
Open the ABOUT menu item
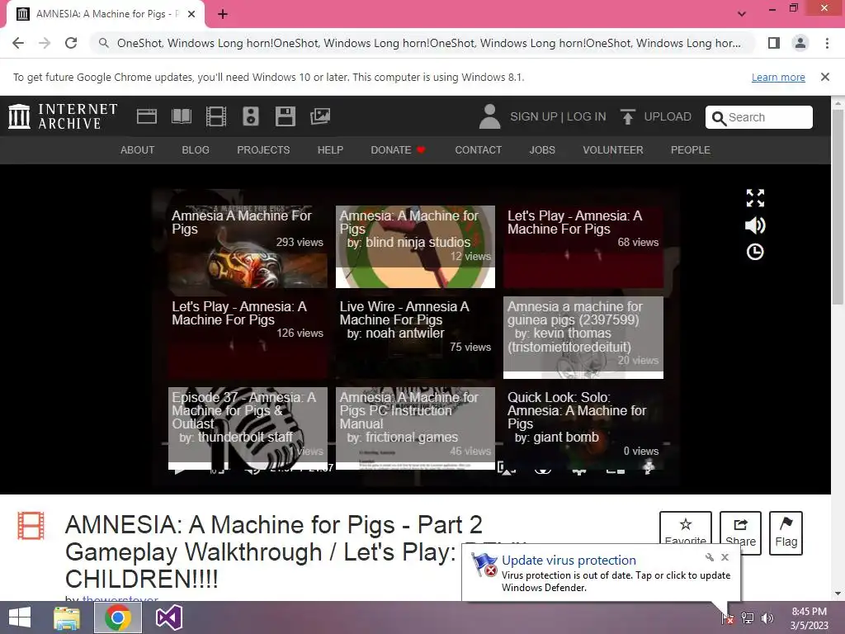pos(138,150)
